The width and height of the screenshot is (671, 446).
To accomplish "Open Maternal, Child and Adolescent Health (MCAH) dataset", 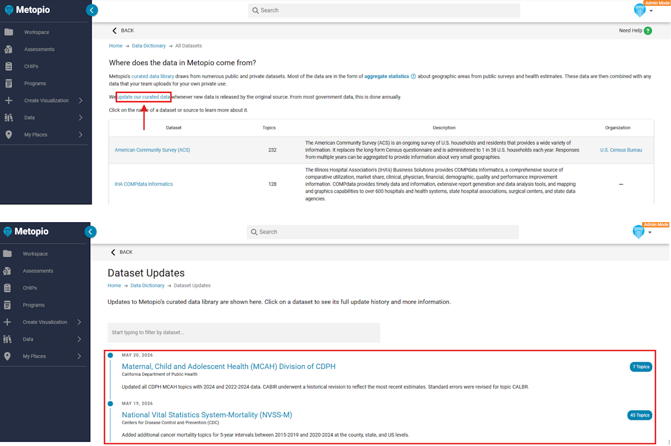I will coord(229,366).
